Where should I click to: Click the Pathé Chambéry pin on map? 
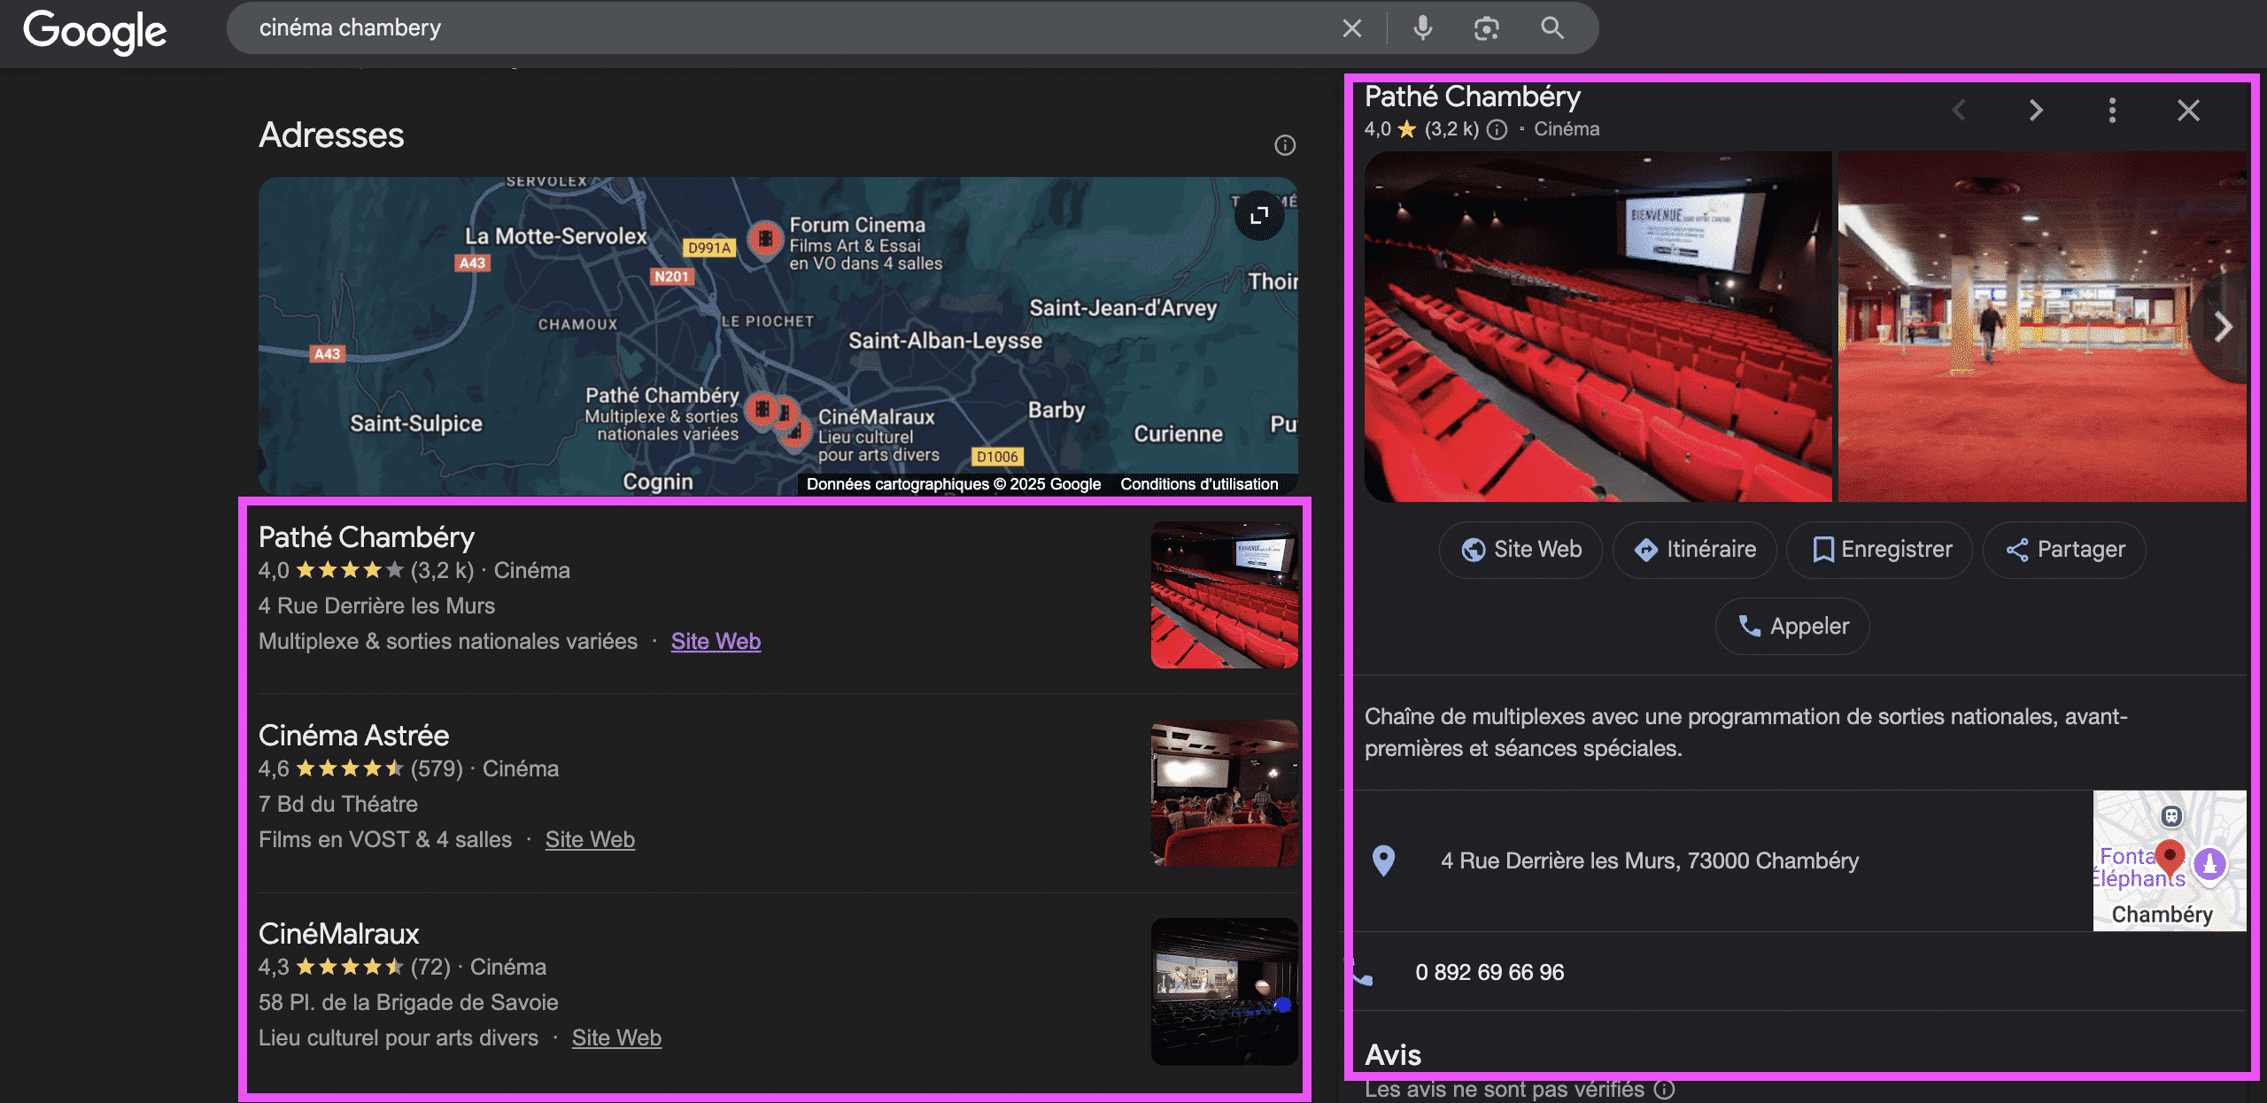coord(761,410)
